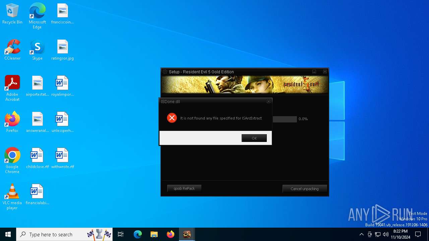Open Skype desktop shortcut
The height and width of the screenshot is (241, 429).
[x=37, y=50]
